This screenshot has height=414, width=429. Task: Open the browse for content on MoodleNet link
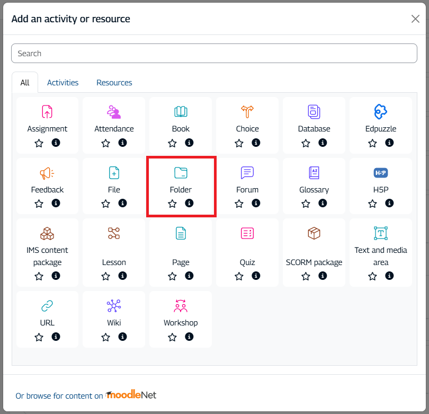click(86, 395)
